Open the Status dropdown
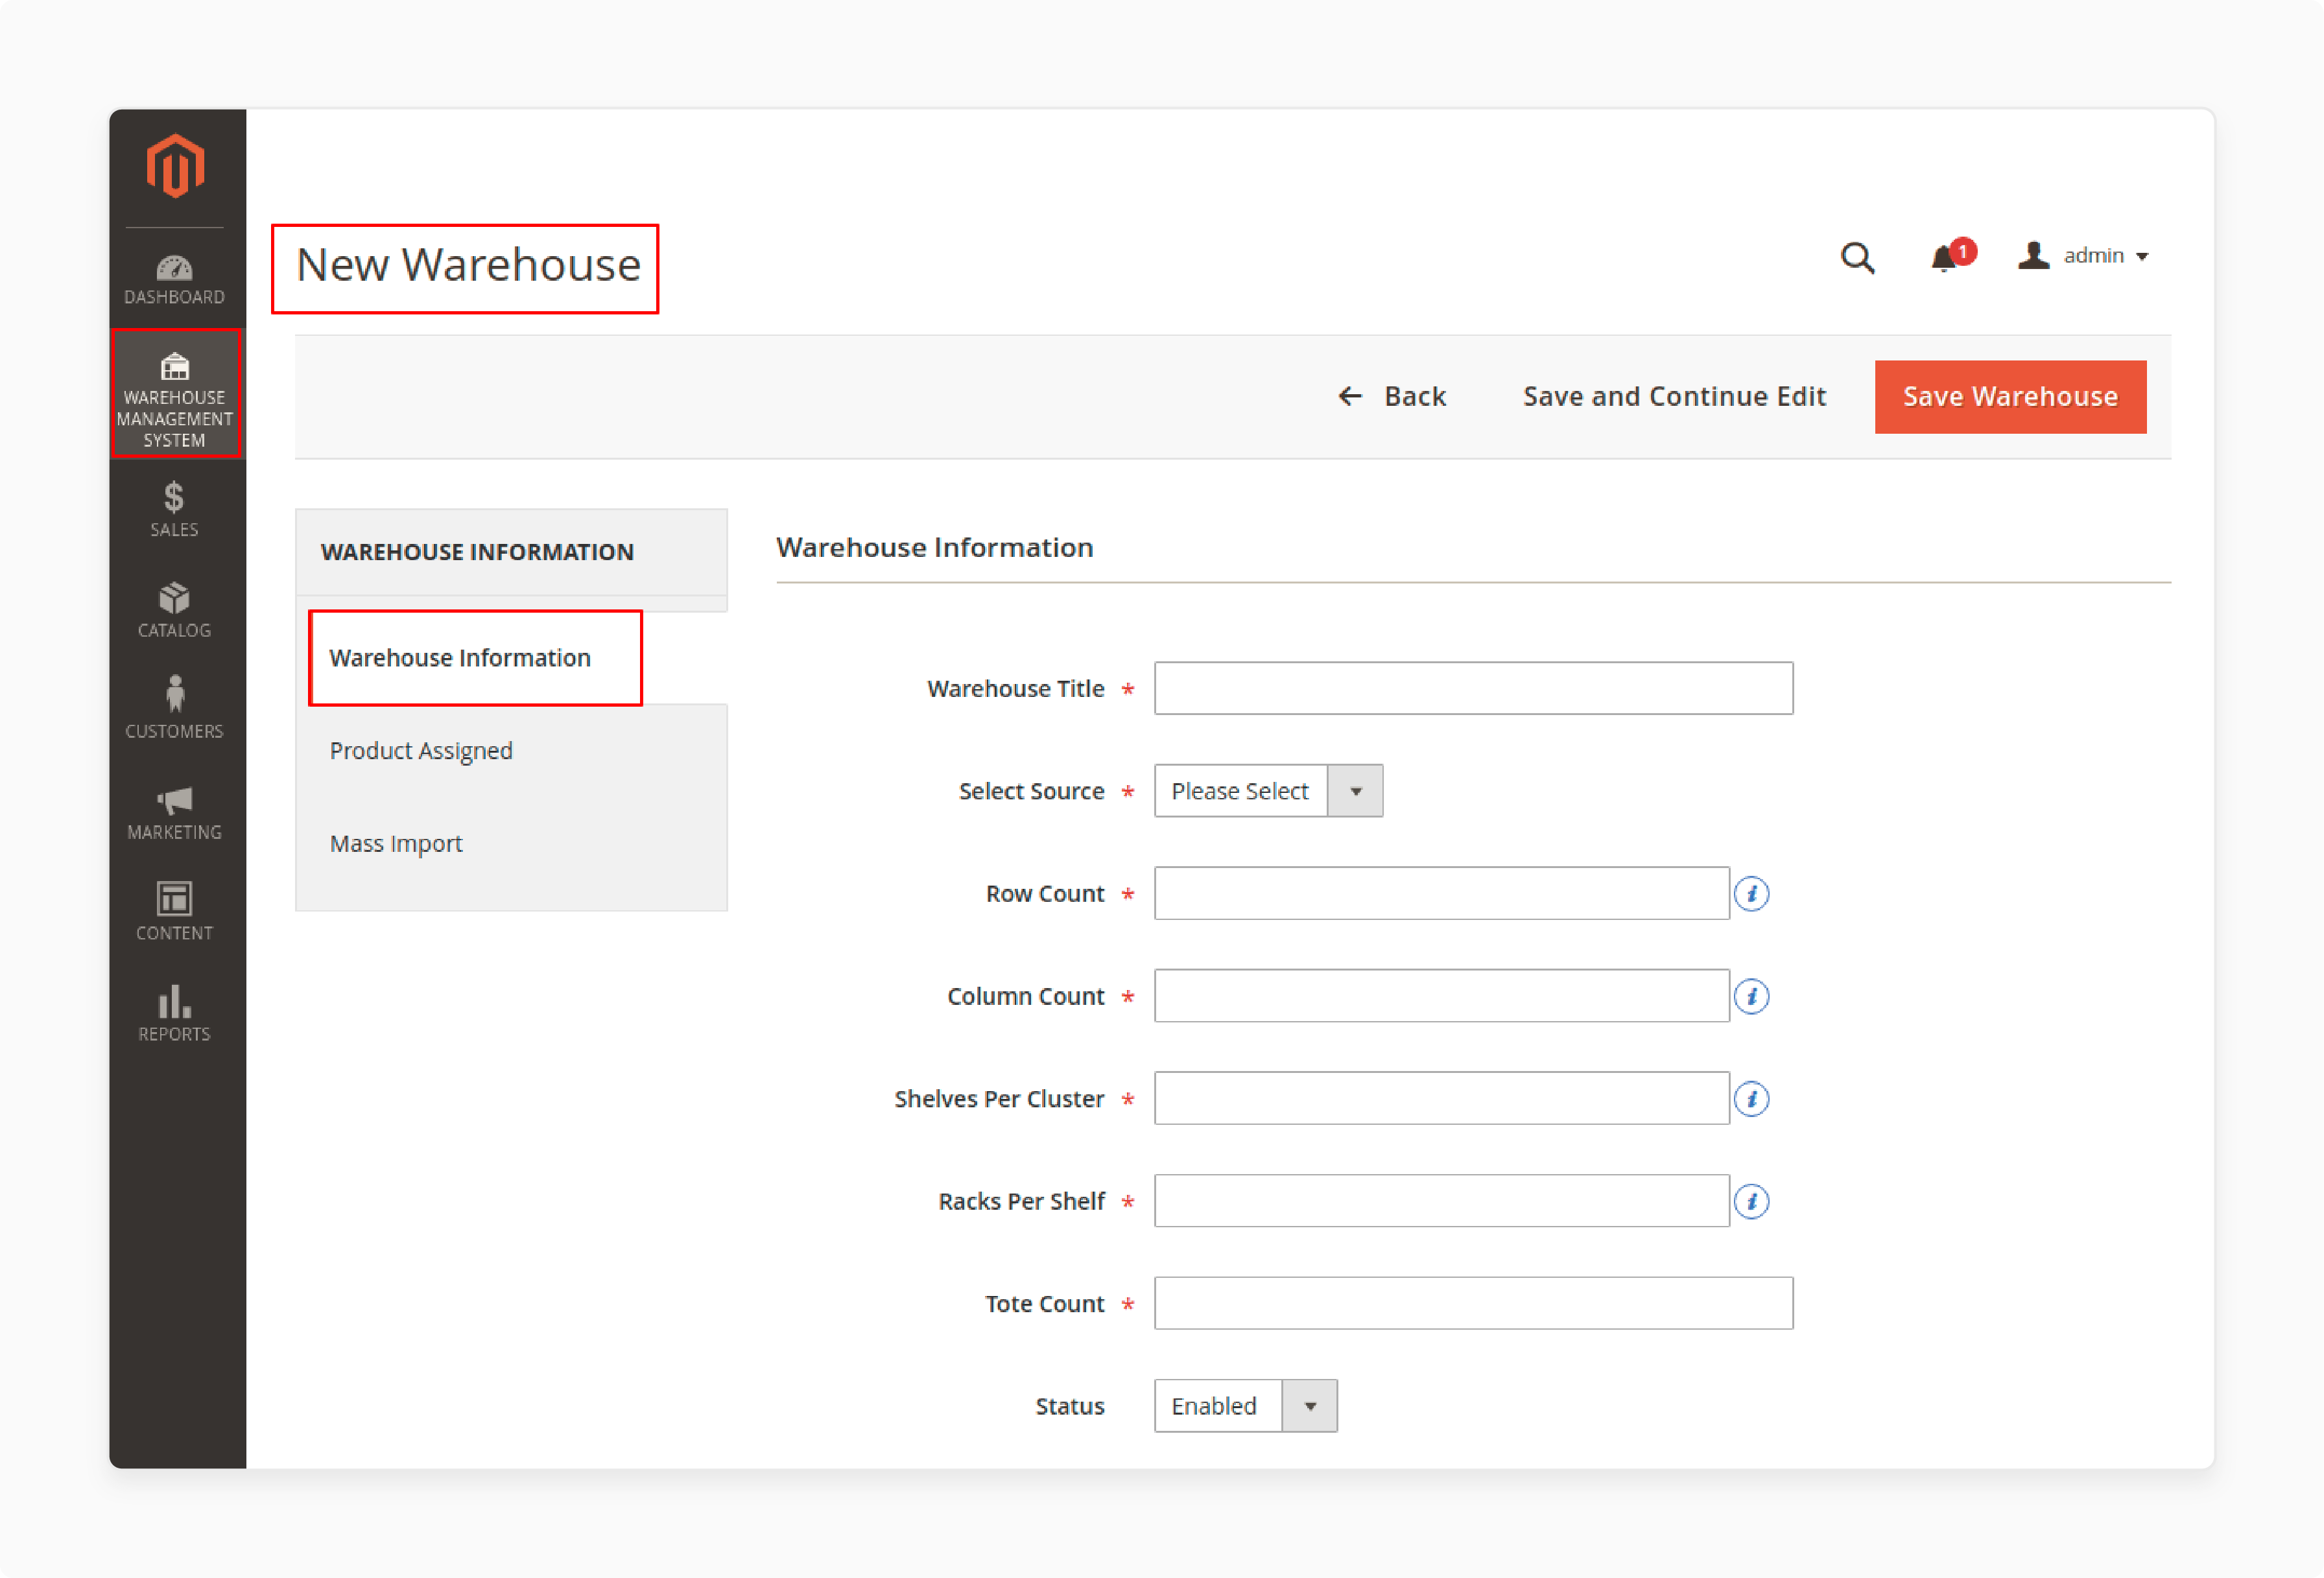This screenshot has height=1578, width=2324. (x=1245, y=1406)
